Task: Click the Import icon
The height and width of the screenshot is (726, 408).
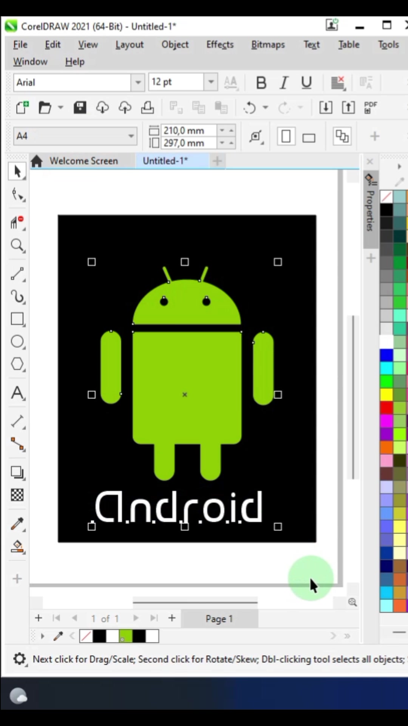Action: (x=326, y=108)
